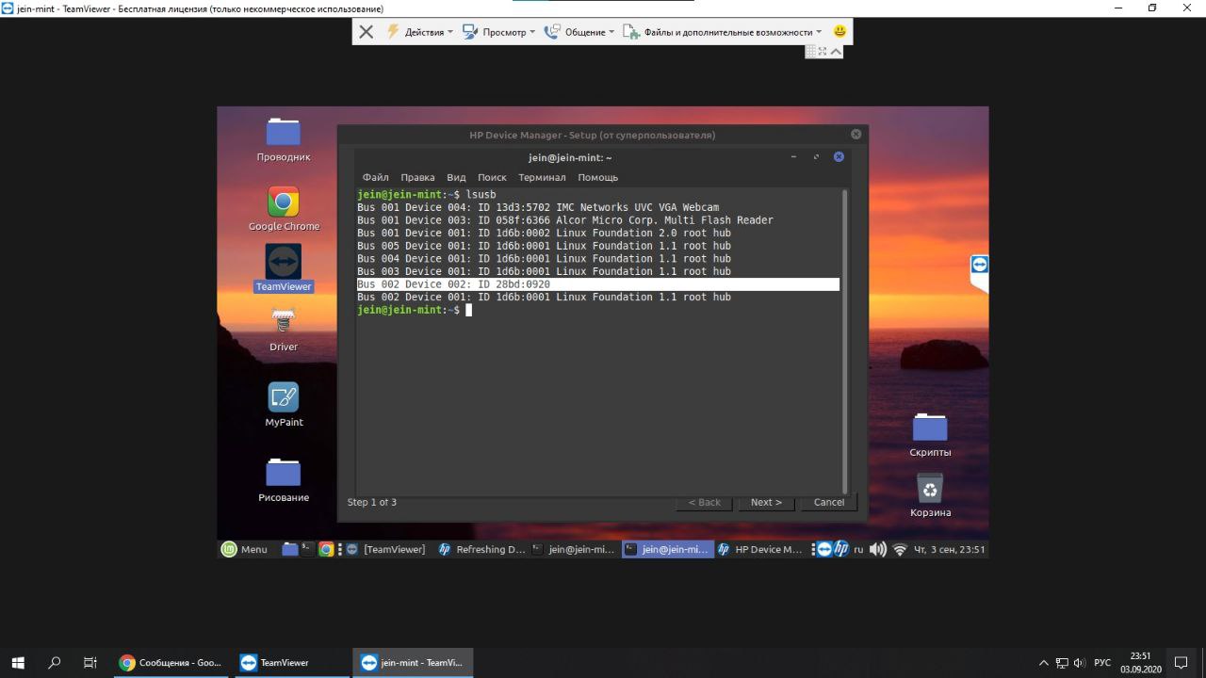This screenshot has height=678, width=1206.
Task: Open the Файл menu in terminal
Action: click(x=375, y=177)
